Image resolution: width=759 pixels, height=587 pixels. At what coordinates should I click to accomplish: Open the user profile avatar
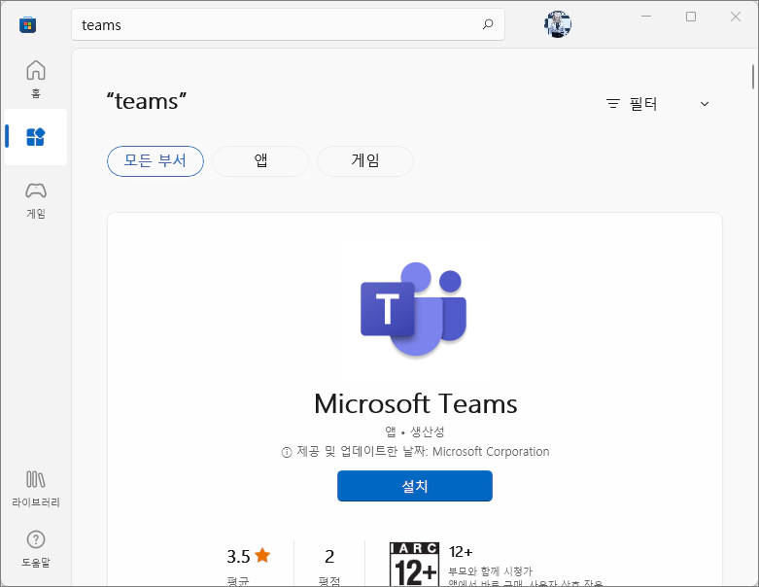pyautogui.click(x=558, y=24)
